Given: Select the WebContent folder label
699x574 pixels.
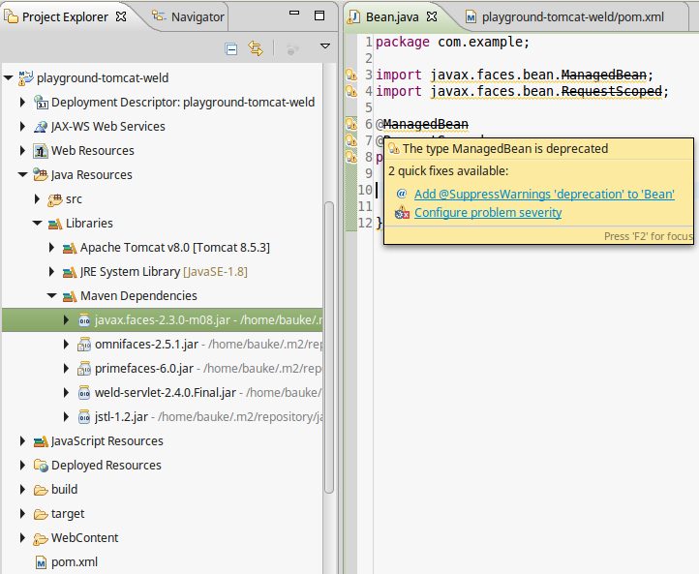Looking at the screenshot, I should [84, 537].
